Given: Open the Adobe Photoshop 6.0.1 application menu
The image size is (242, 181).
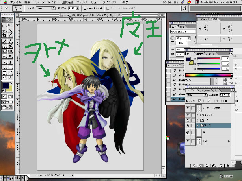Looking at the screenshot, I should point(216,2).
